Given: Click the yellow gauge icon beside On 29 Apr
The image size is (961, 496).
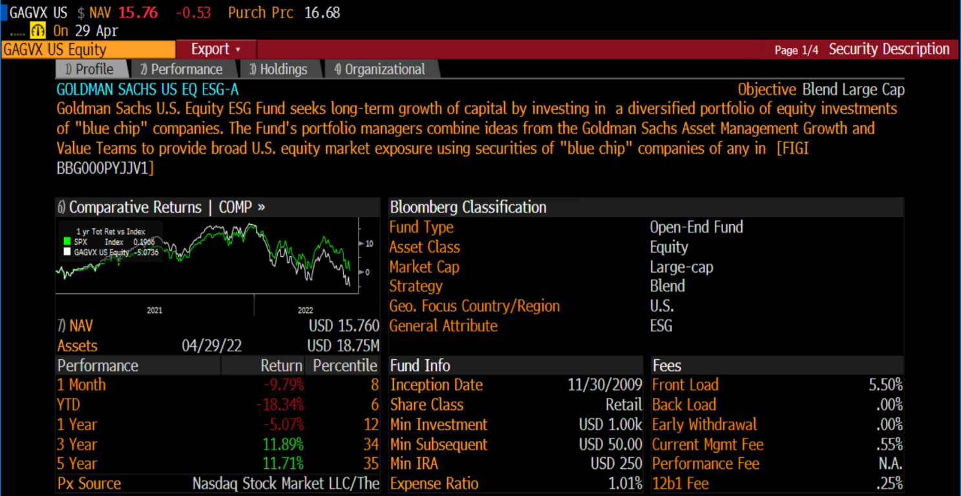Looking at the screenshot, I should [37, 30].
